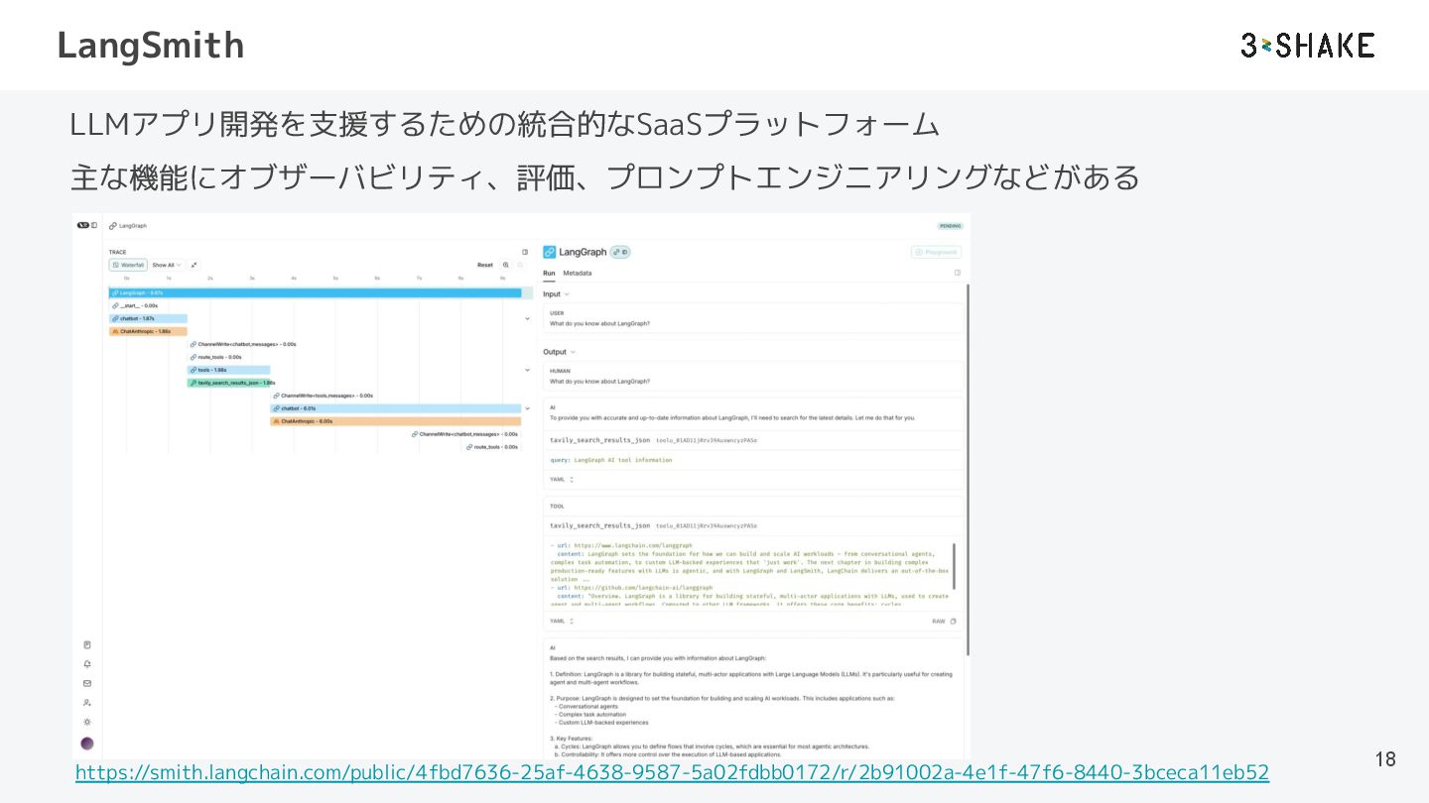Image resolution: width=1429 pixels, height=803 pixels.
Task: Select the route_tools row after first ChannelWrite
Action: [215, 357]
